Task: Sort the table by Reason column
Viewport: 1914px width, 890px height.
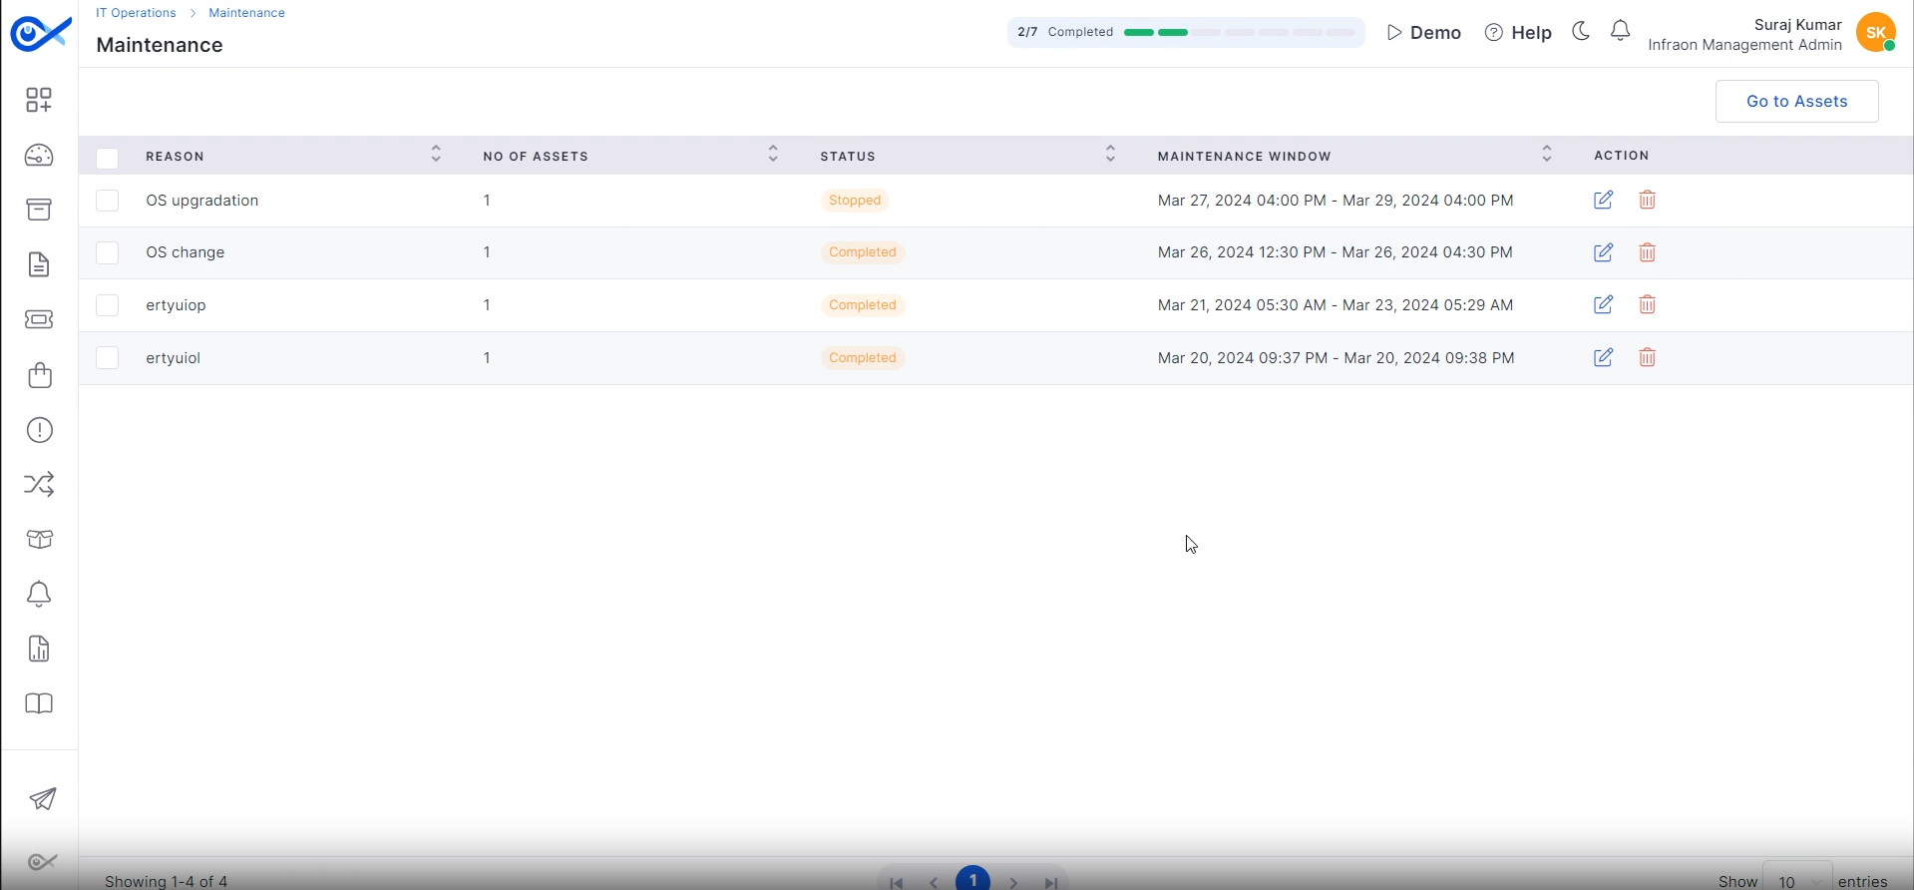Action: (436, 155)
